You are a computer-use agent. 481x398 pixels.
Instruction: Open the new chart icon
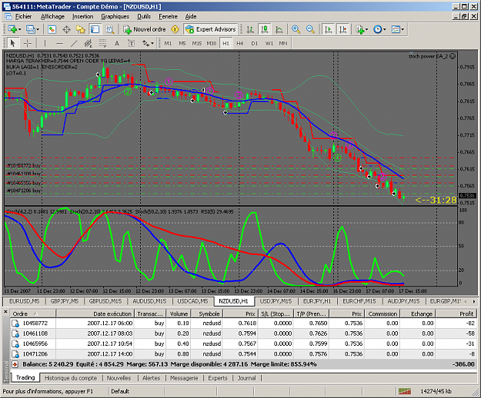(12, 29)
